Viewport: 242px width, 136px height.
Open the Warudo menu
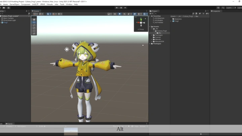pyautogui.click(x=50, y=4)
